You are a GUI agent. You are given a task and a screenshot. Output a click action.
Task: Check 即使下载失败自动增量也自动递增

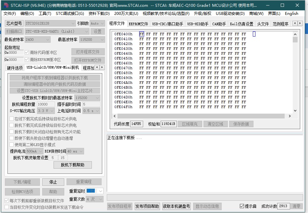pyautogui.click(x=12, y=138)
